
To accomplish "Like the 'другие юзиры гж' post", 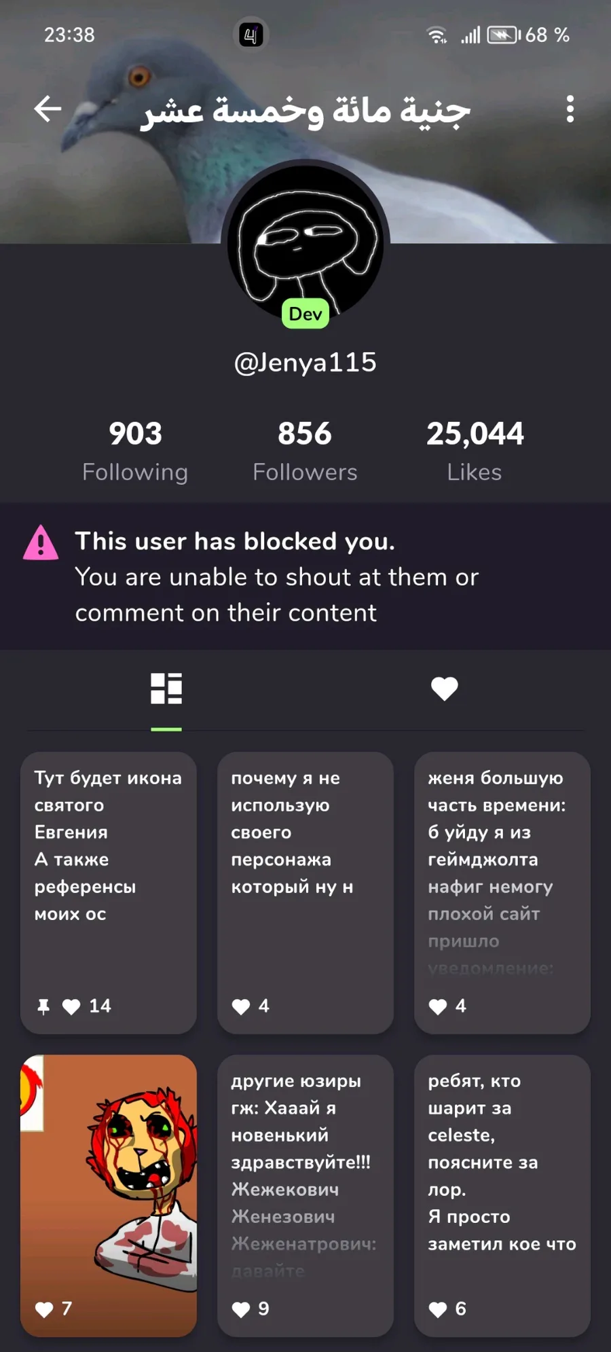I will pos(241,1309).
